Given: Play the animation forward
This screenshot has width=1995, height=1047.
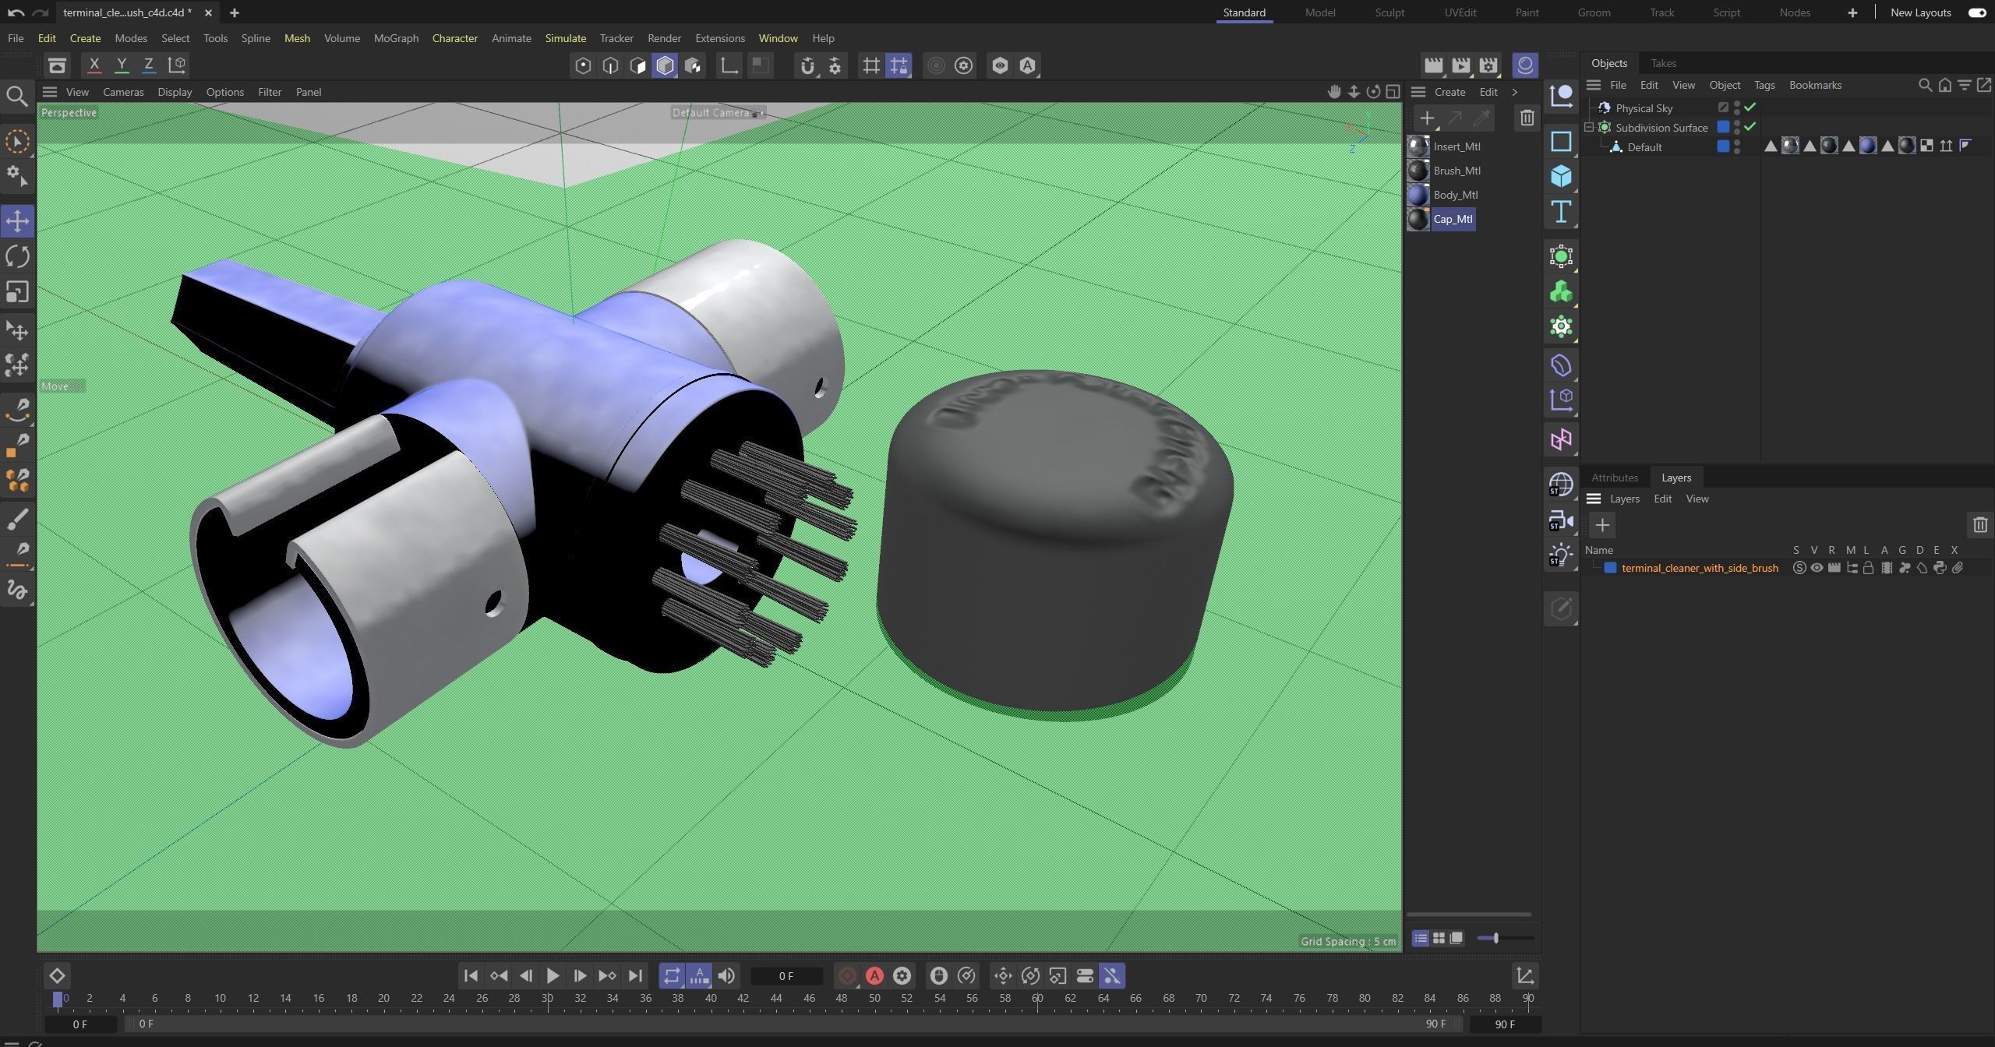Looking at the screenshot, I should [x=553, y=975].
